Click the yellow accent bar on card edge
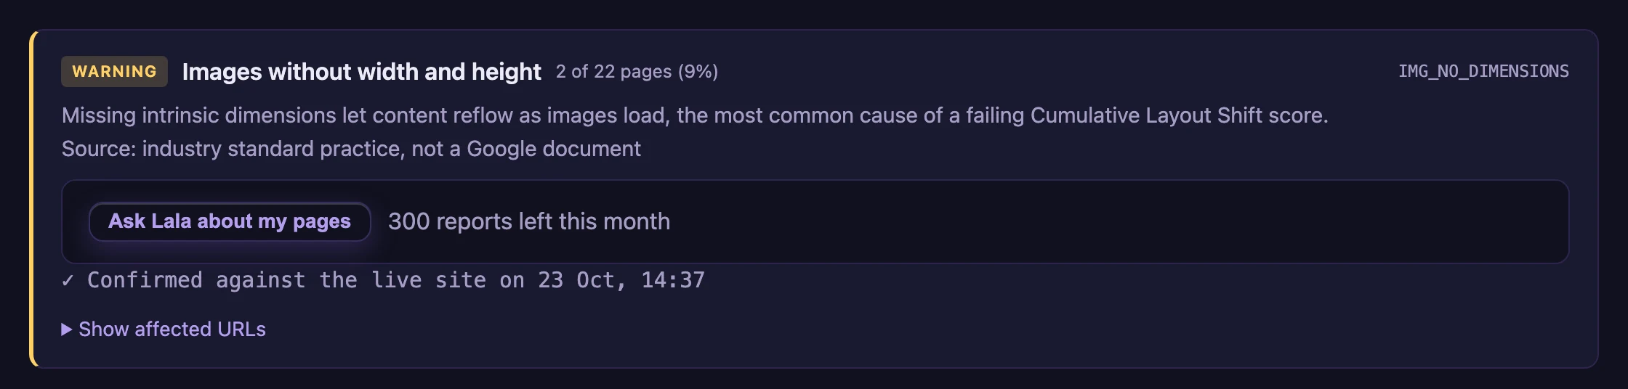Screen dimensions: 1628x389 32,199
